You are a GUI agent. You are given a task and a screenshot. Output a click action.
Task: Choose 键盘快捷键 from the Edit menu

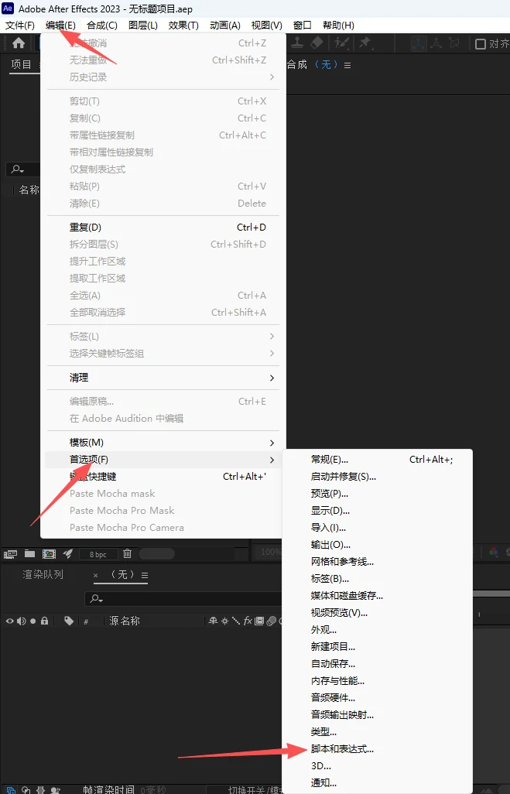pos(163,477)
